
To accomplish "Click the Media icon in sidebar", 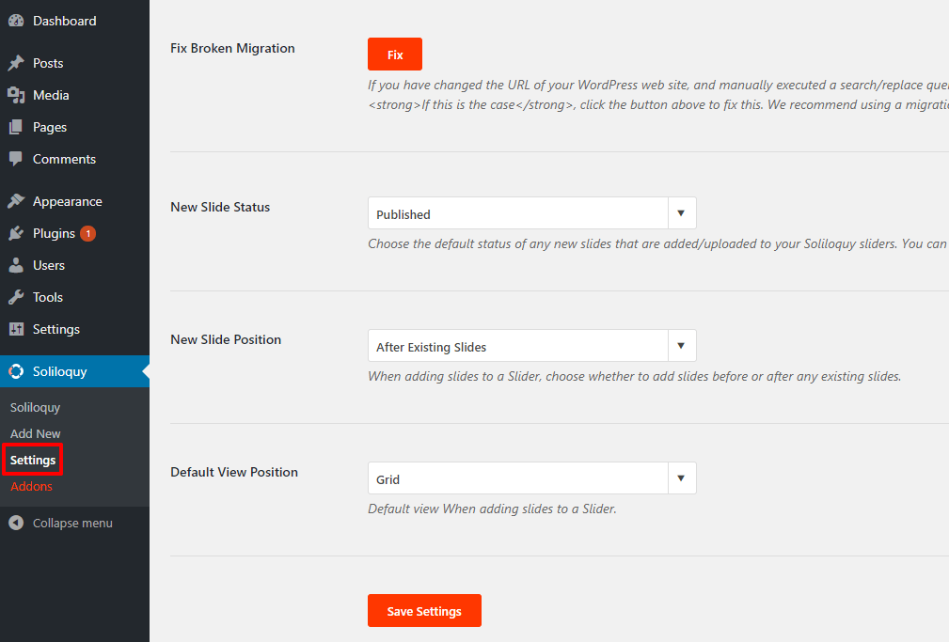I will coord(16,95).
